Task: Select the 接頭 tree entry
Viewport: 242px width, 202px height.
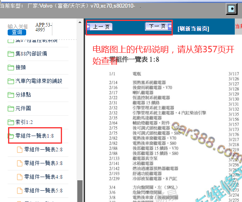Action: 21,67
